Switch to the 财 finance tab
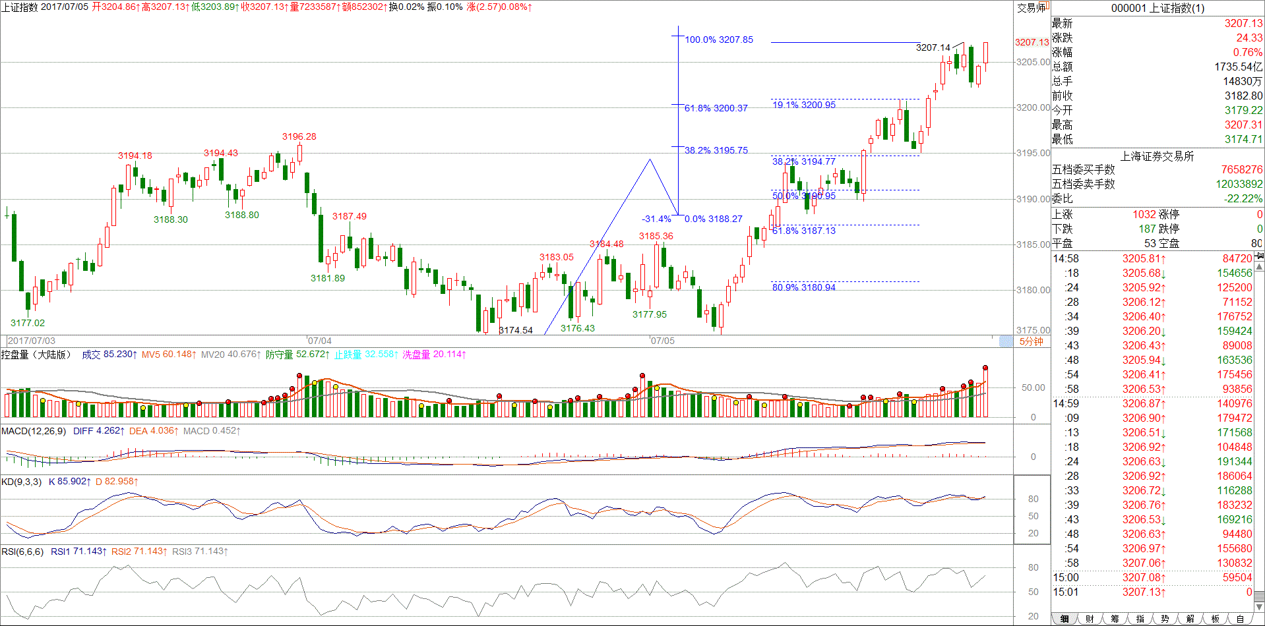 coord(1090,619)
